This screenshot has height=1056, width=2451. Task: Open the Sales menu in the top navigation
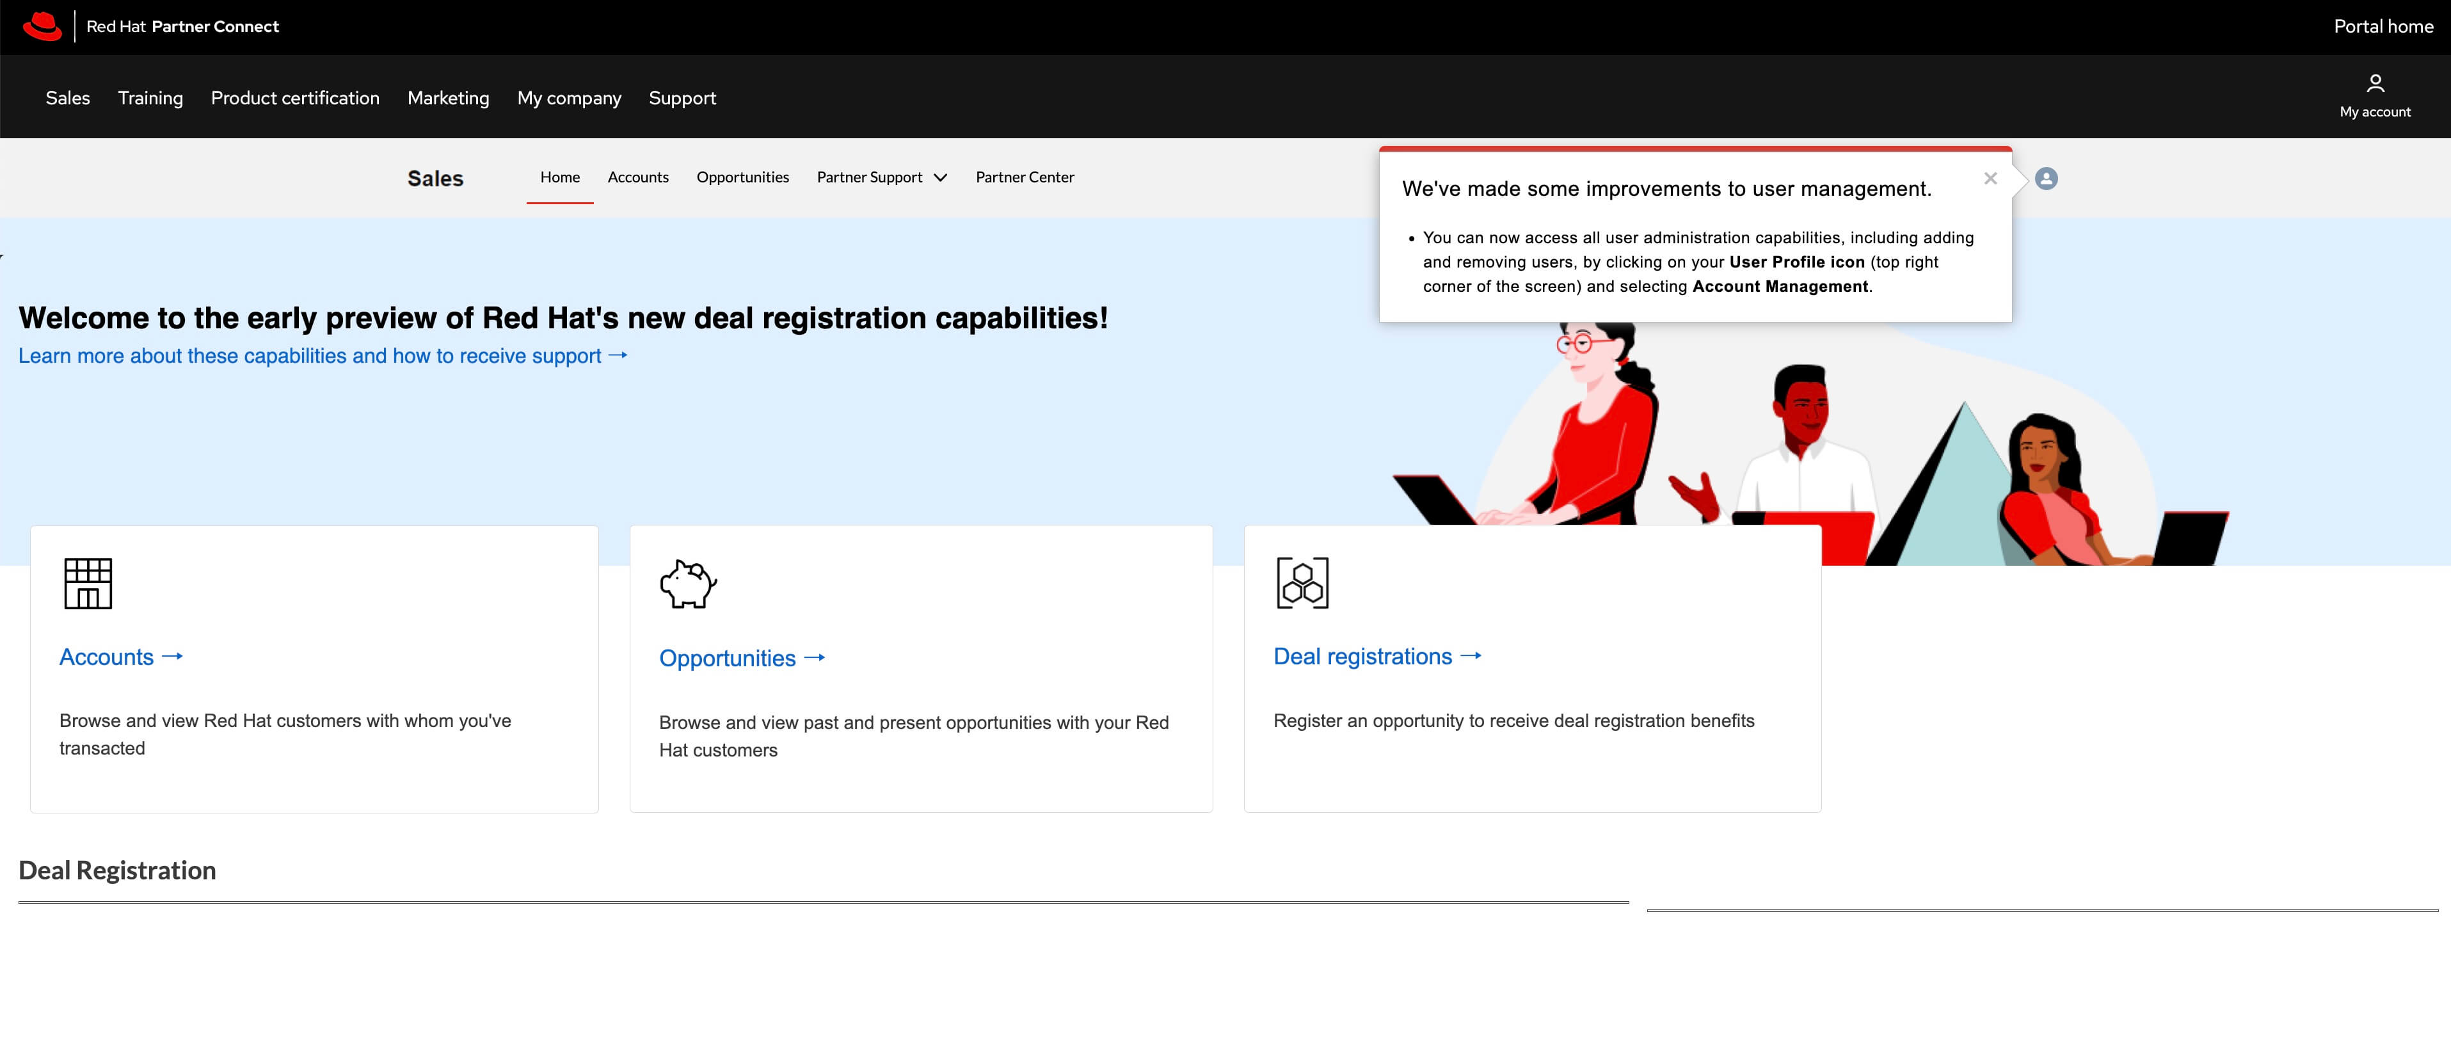click(x=68, y=98)
